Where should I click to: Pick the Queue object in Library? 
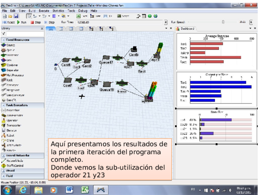(8, 50)
